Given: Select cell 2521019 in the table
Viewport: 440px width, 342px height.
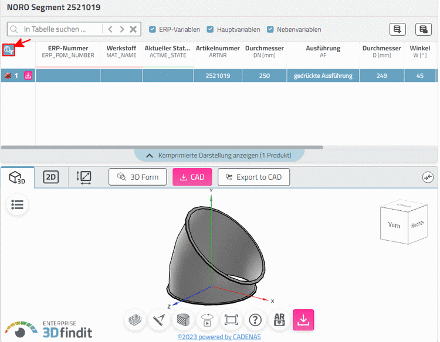Looking at the screenshot, I should (218, 76).
